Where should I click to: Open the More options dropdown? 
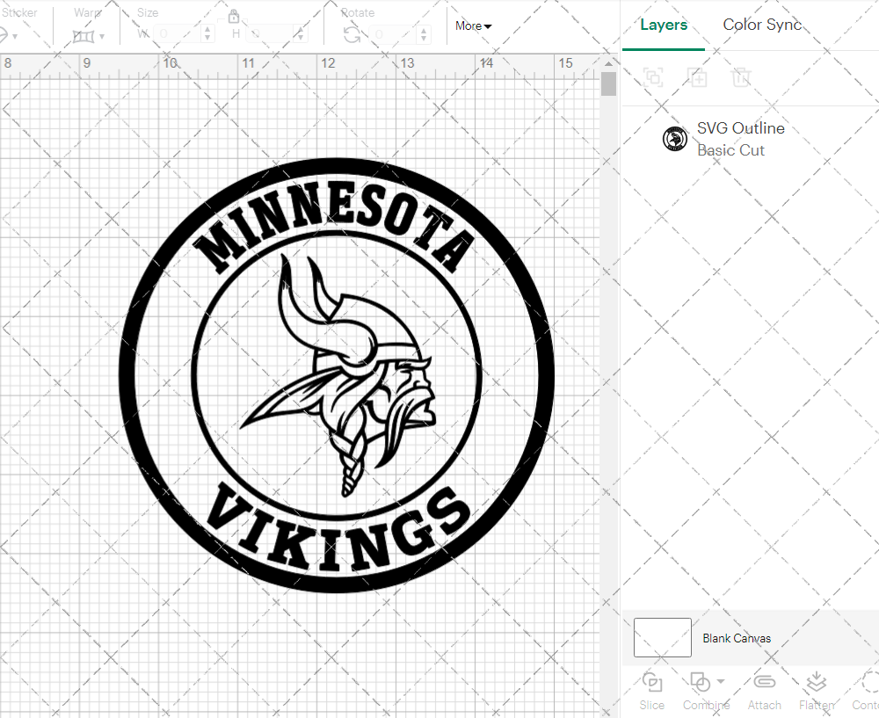472,26
